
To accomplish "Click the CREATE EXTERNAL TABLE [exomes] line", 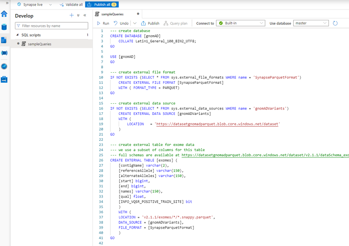I will [x=144, y=160].
